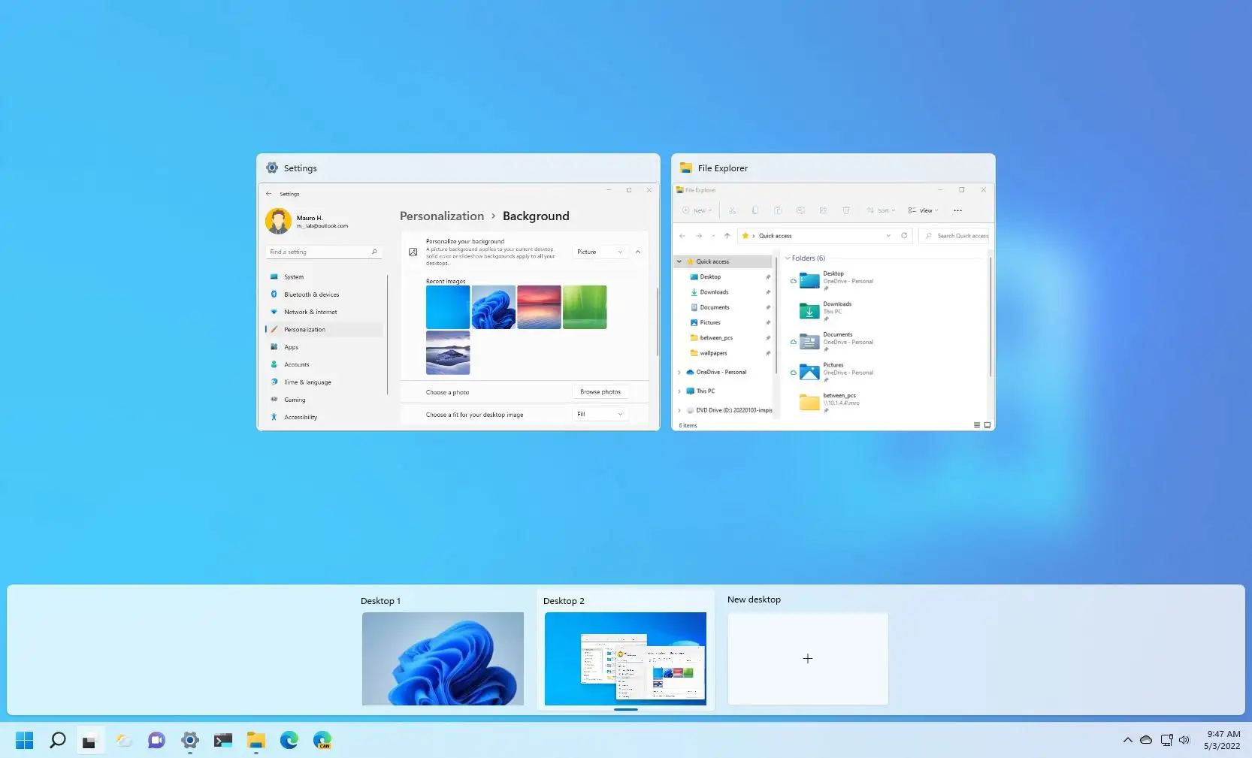Collapse Personalize your background section chevron
Image resolution: width=1252 pixels, height=758 pixels.
pos(638,252)
